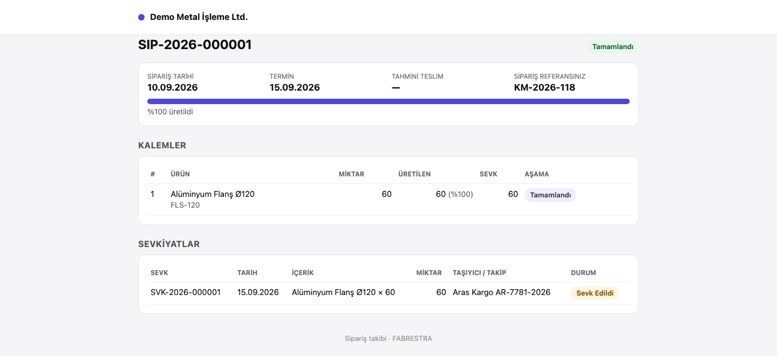The height and width of the screenshot is (356, 777).
Task: Click the order date 10.09.2026
Action: (x=173, y=87)
